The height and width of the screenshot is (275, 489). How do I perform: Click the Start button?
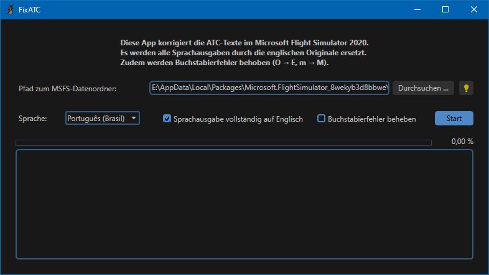[x=454, y=118]
